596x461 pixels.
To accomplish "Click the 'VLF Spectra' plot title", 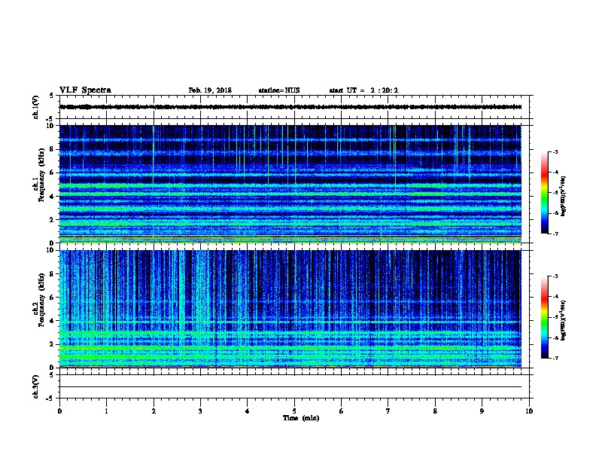I will [85, 90].
